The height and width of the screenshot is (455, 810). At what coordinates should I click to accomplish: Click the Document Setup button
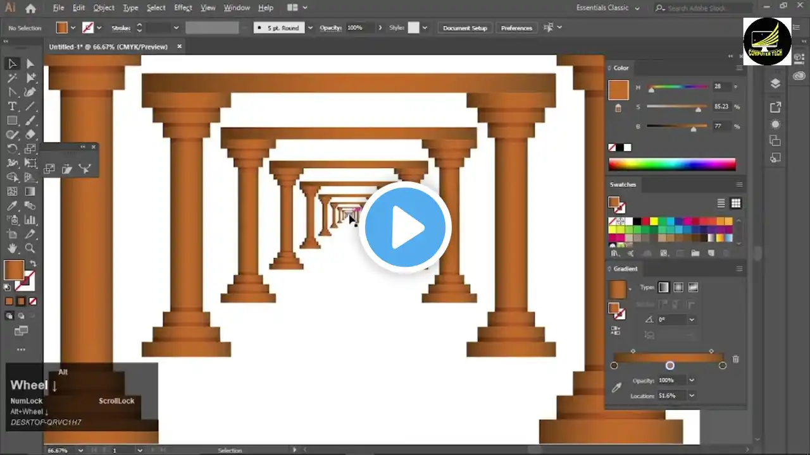(x=464, y=28)
